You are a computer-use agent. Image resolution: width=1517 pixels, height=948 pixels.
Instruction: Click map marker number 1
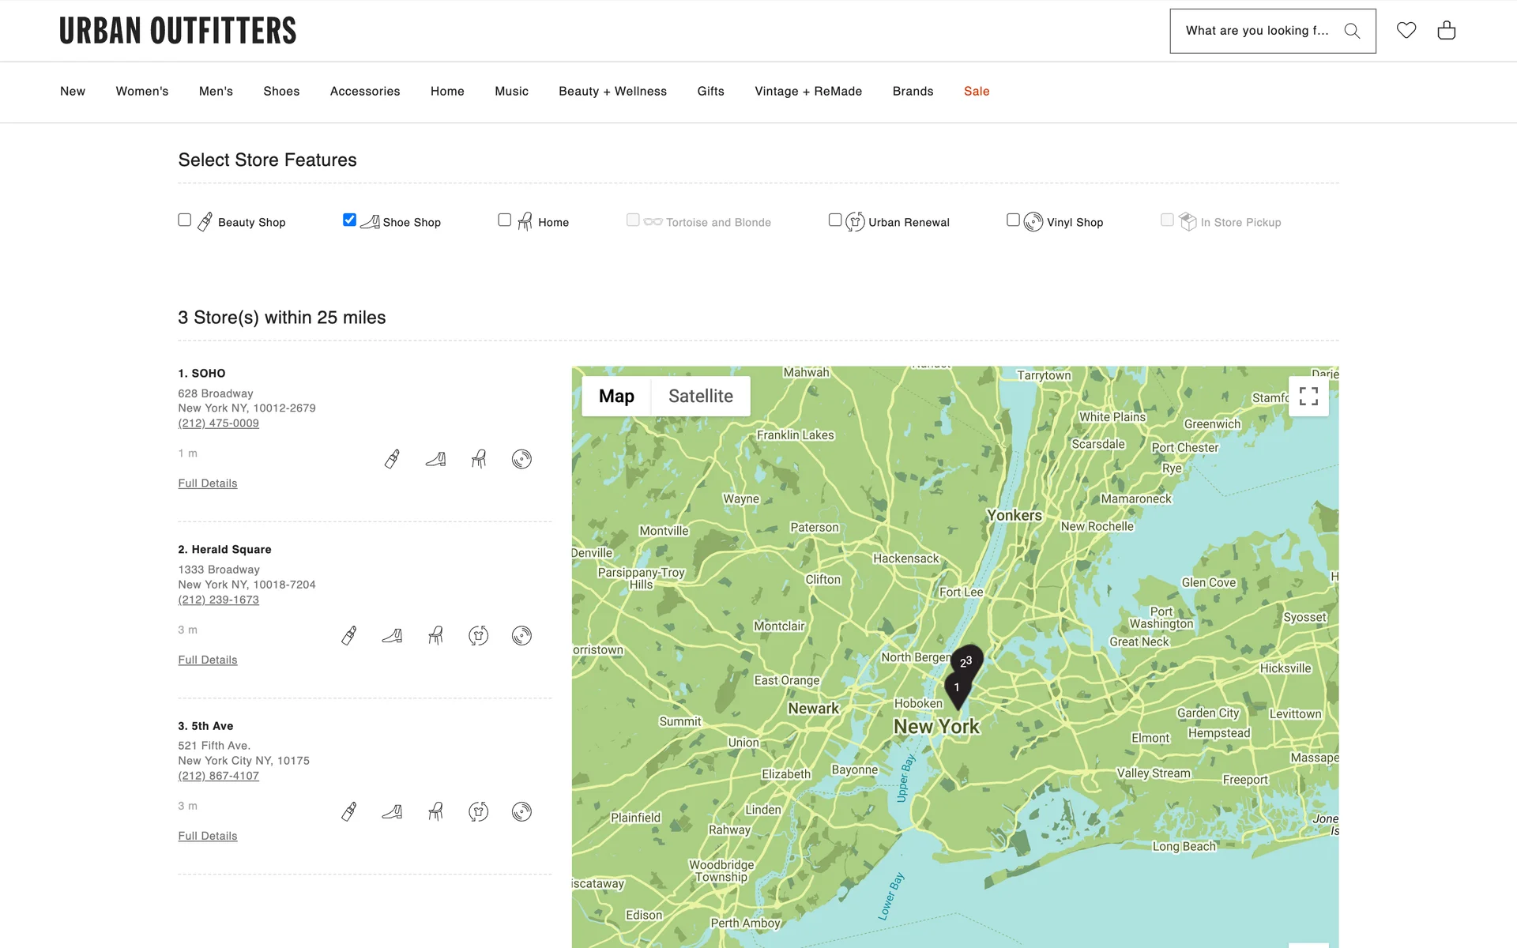tap(956, 687)
